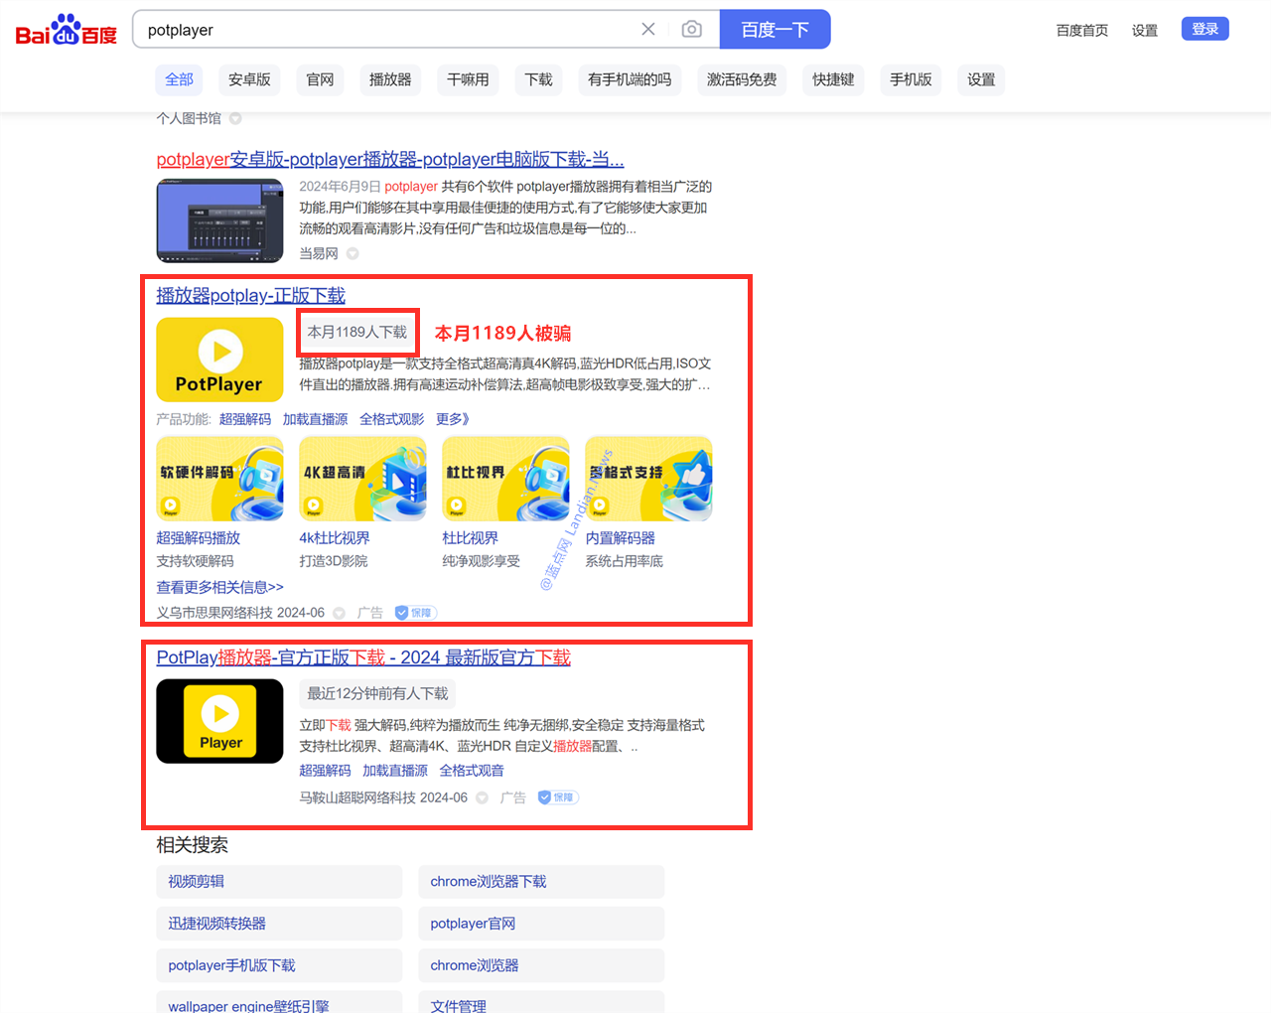1271x1013 pixels.
Task: Search related term chrome浏览器
Action: coord(541,965)
